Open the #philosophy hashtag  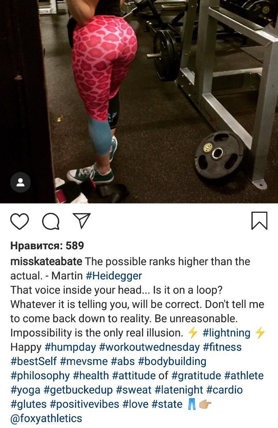tap(40, 376)
